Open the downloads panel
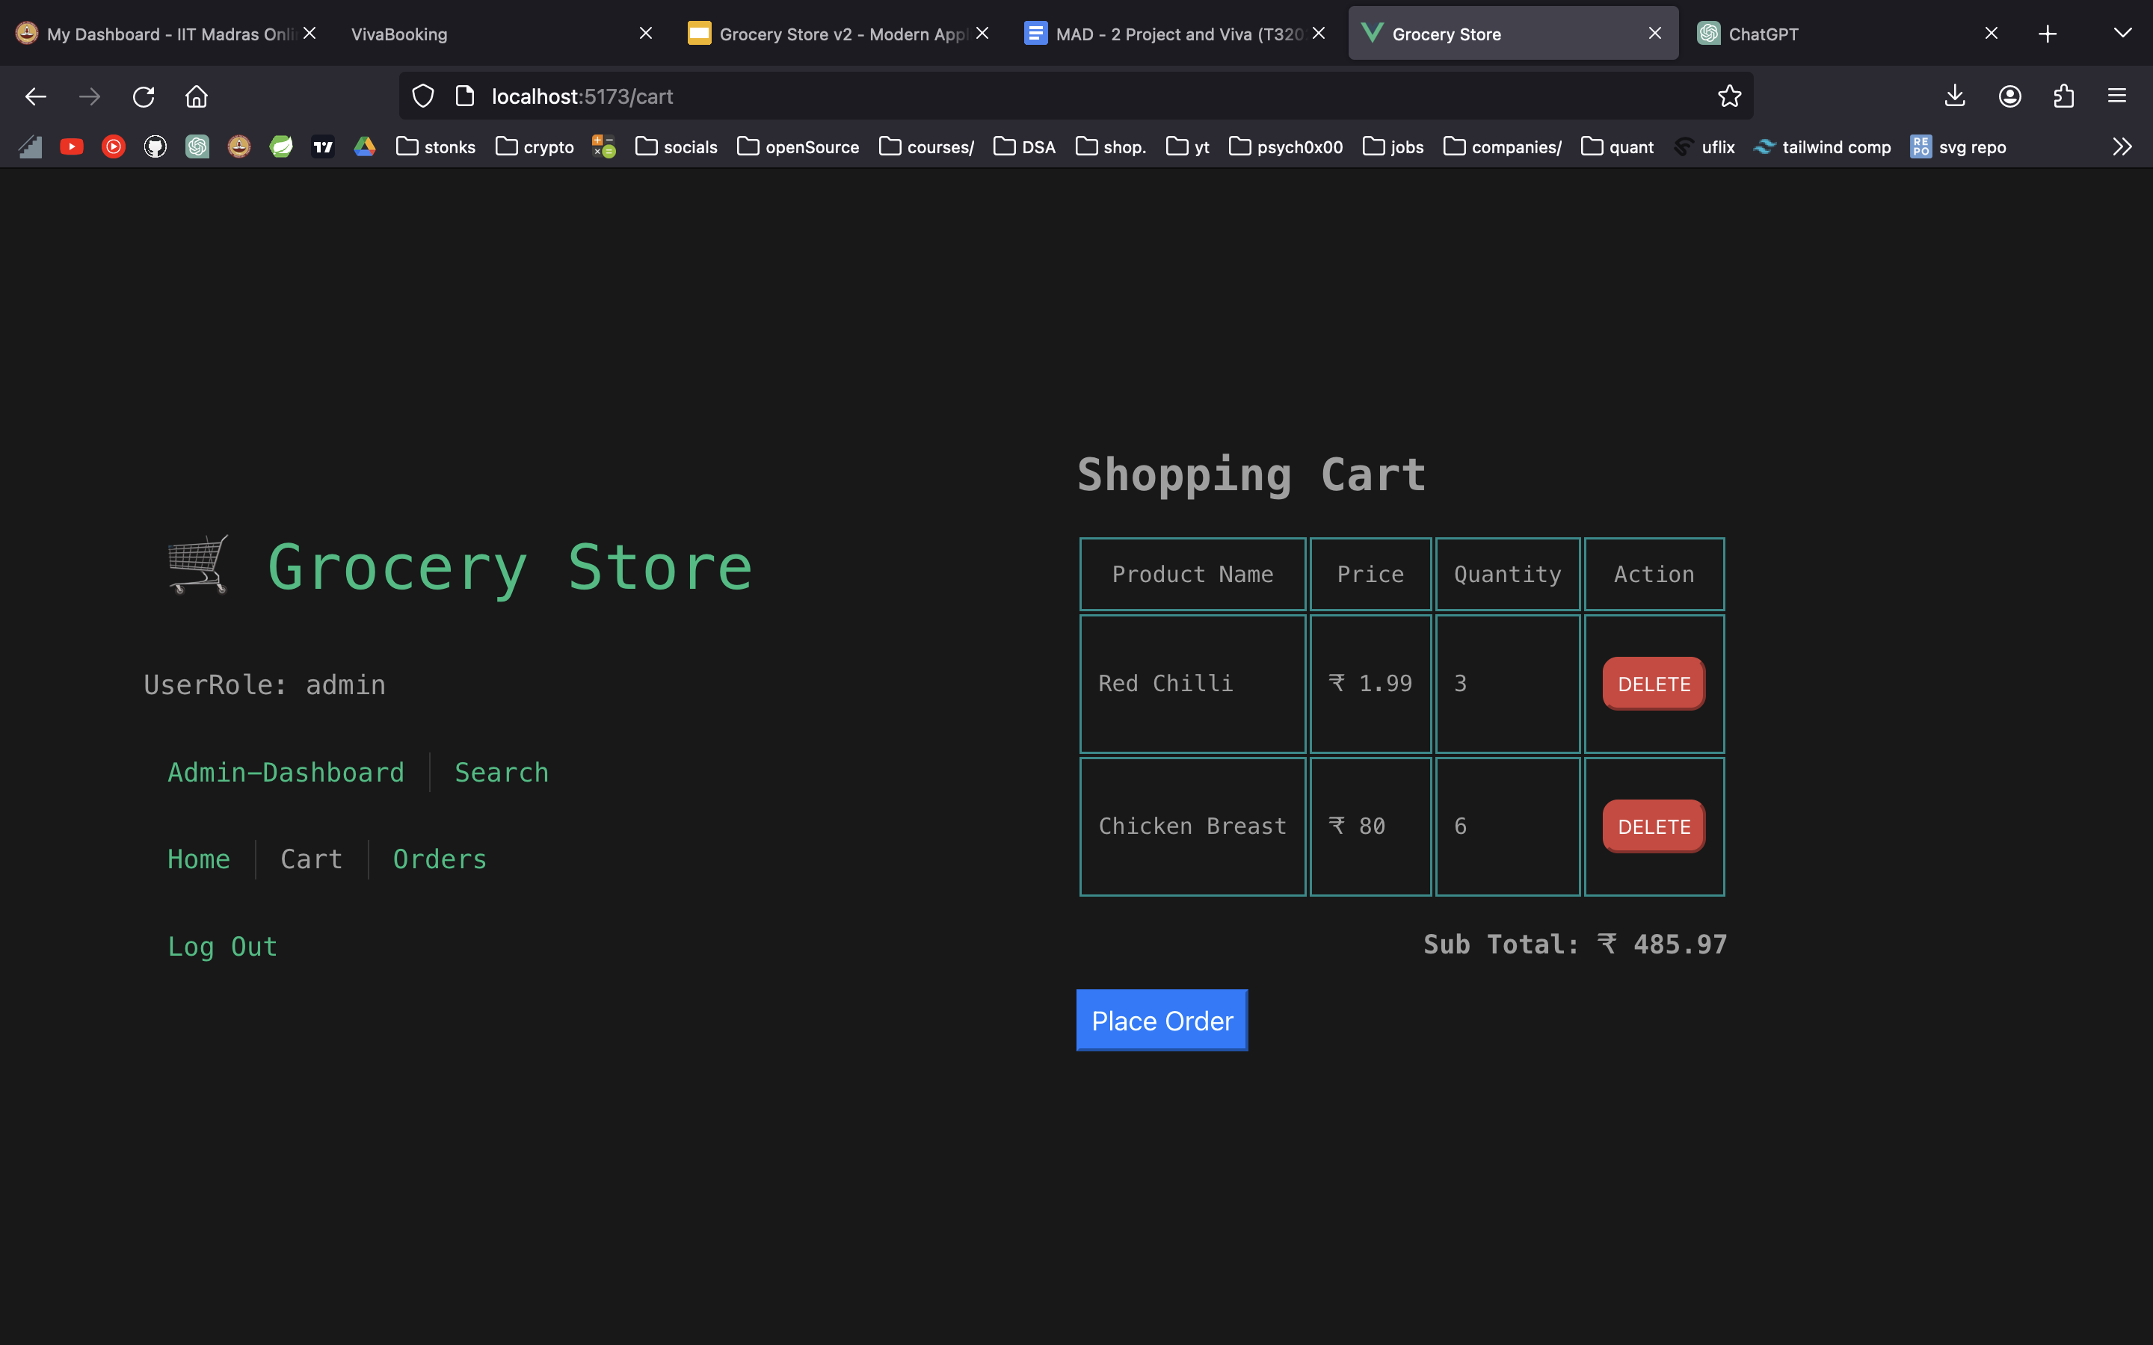The image size is (2153, 1345). [x=1955, y=96]
